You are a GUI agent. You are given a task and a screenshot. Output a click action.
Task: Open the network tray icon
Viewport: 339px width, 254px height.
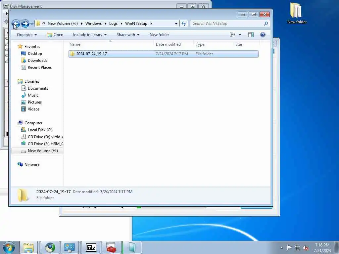tap(298, 248)
